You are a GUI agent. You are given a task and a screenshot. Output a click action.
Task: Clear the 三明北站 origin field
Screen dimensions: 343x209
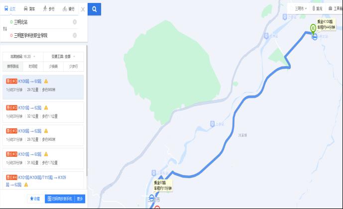[75, 22]
